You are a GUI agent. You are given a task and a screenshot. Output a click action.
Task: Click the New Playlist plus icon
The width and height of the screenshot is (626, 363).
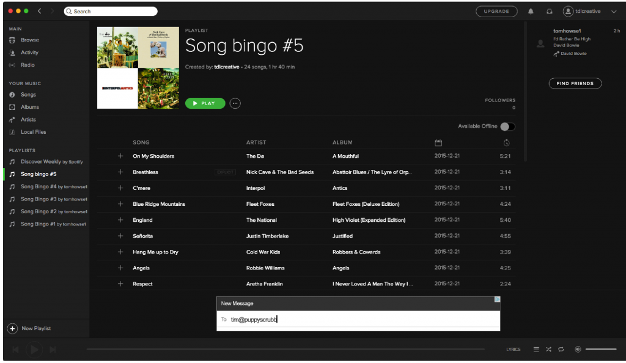[12, 328]
